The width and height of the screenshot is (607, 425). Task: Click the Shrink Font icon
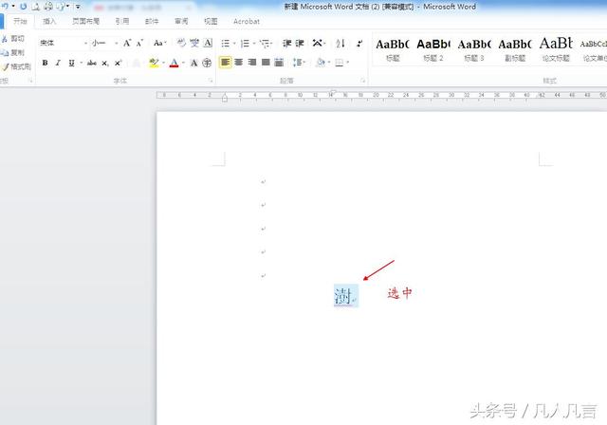coord(139,43)
